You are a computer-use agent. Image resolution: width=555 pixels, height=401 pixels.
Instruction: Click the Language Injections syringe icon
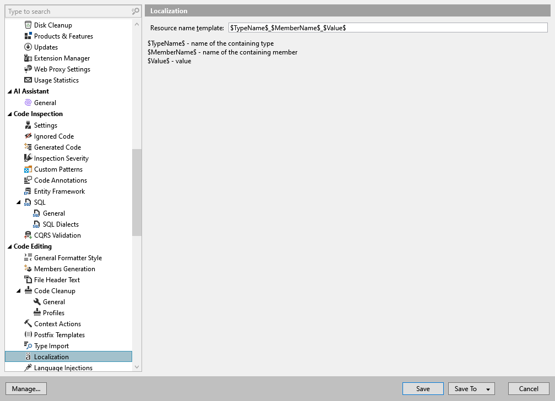coord(28,368)
